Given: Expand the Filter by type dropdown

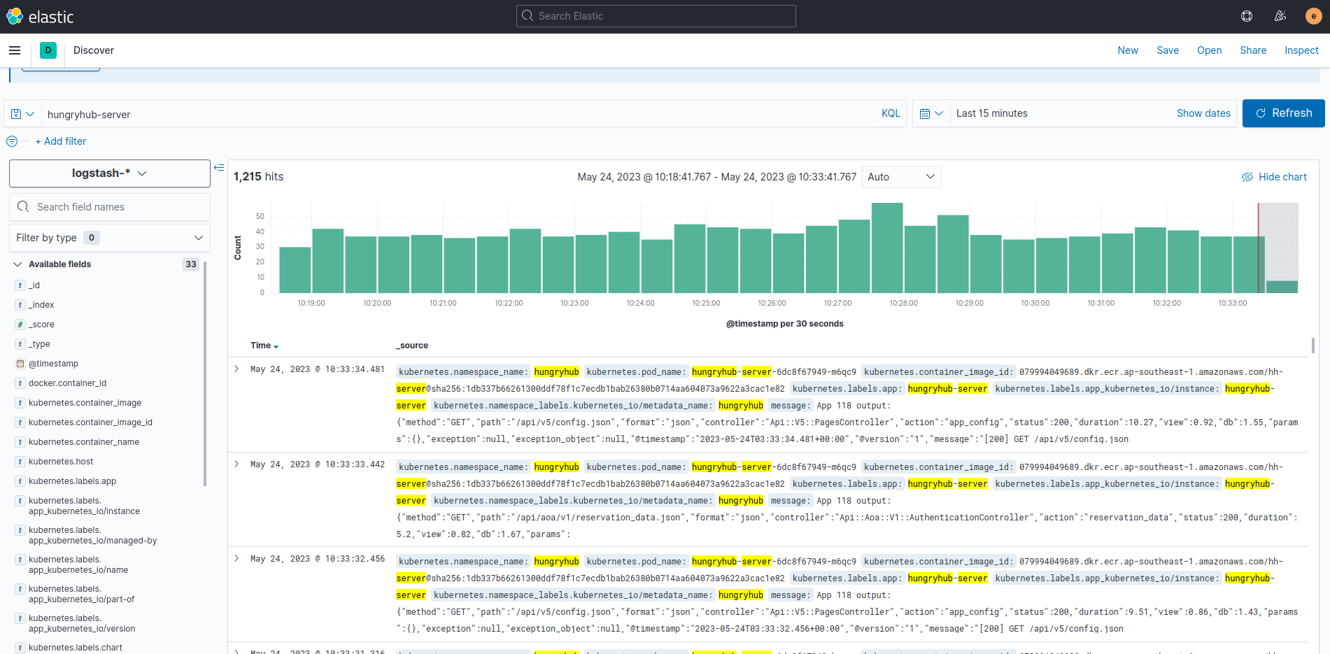Looking at the screenshot, I should click(110, 238).
